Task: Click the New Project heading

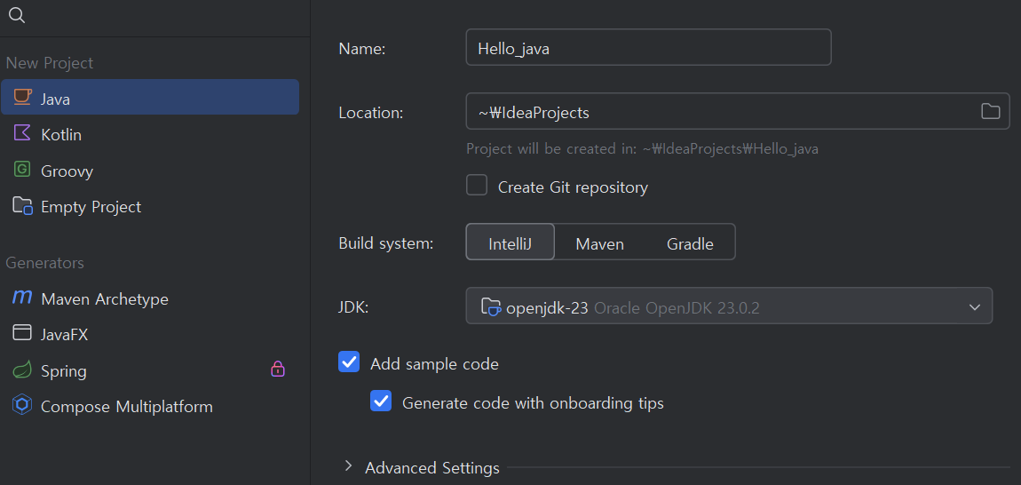Action: click(50, 62)
